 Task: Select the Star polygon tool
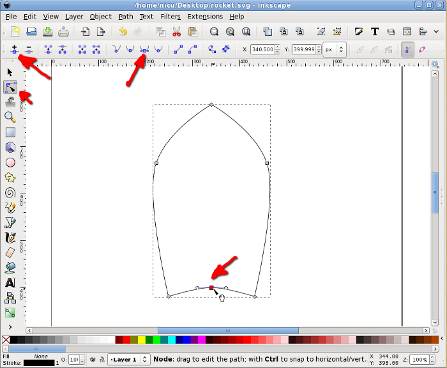point(10,178)
